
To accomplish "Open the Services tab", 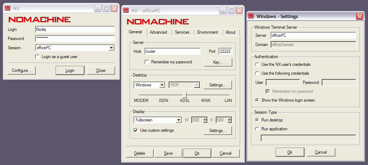I will (182, 32).
